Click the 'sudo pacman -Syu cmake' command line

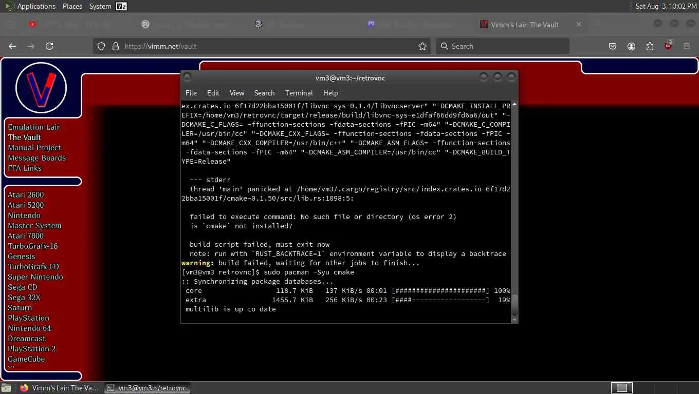click(310, 272)
